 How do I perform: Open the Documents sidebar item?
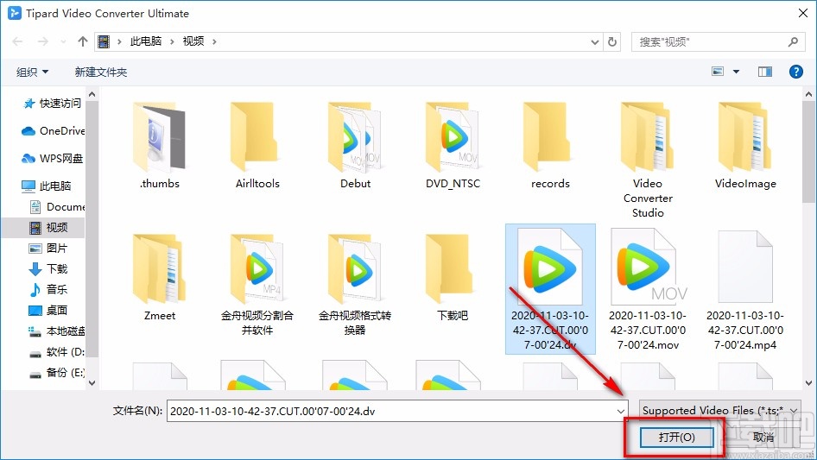coord(56,207)
